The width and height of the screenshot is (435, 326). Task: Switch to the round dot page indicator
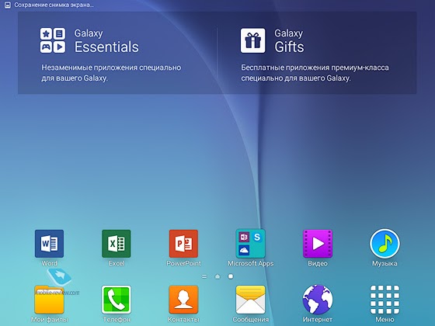tap(231, 276)
